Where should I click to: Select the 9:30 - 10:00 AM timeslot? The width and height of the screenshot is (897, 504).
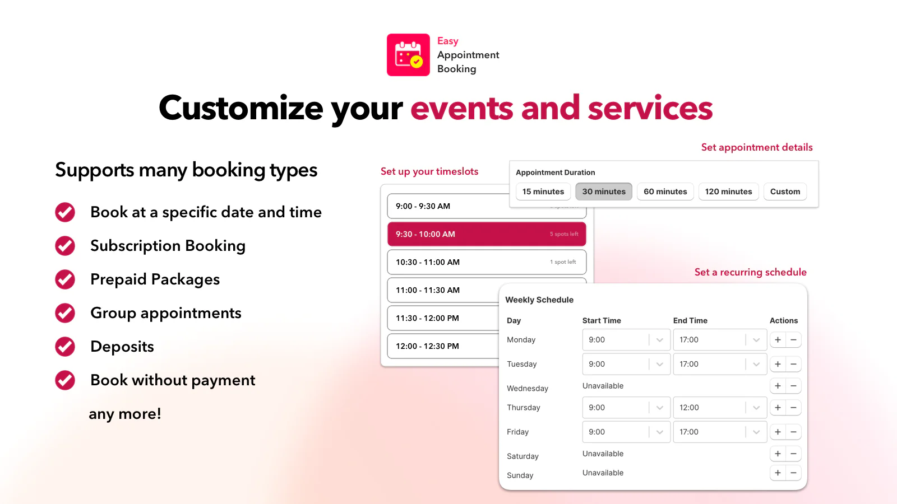[x=486, y=234]
